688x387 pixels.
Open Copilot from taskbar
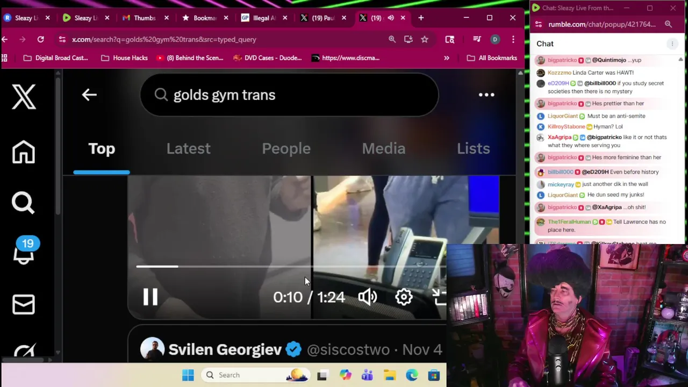(345, 375)
